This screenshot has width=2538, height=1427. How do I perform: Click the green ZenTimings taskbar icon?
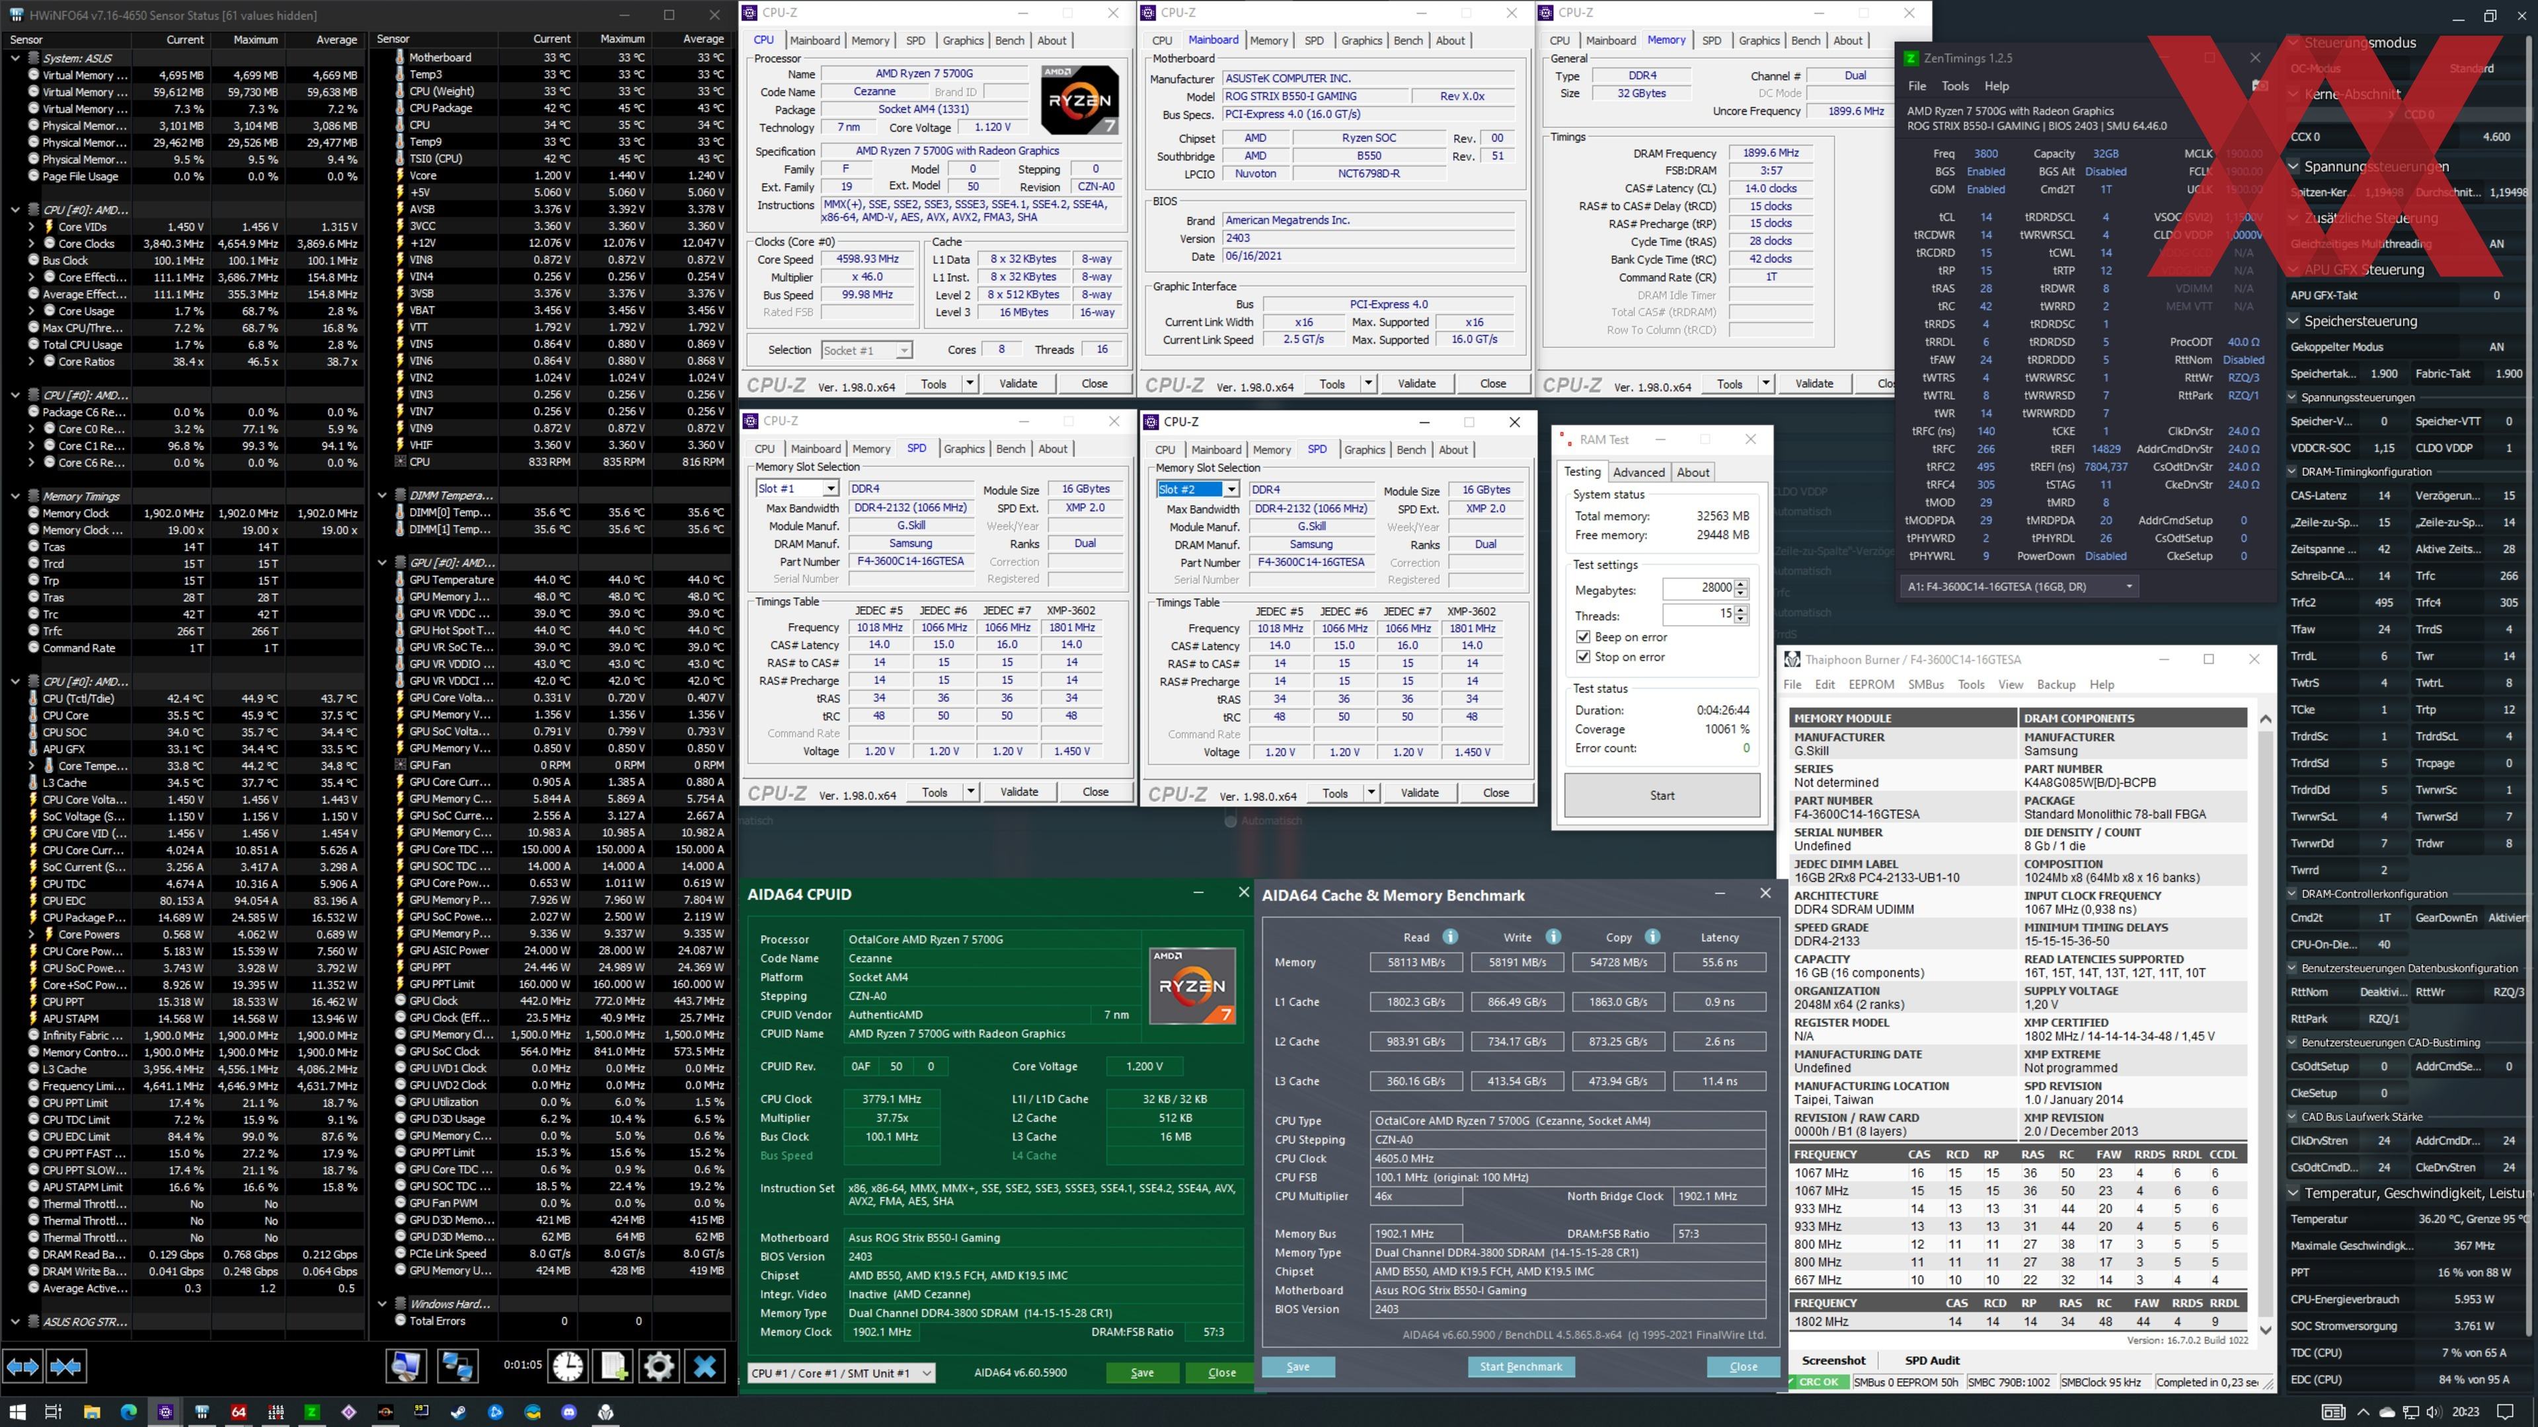pyautogui.click(x=311, y=1411)
